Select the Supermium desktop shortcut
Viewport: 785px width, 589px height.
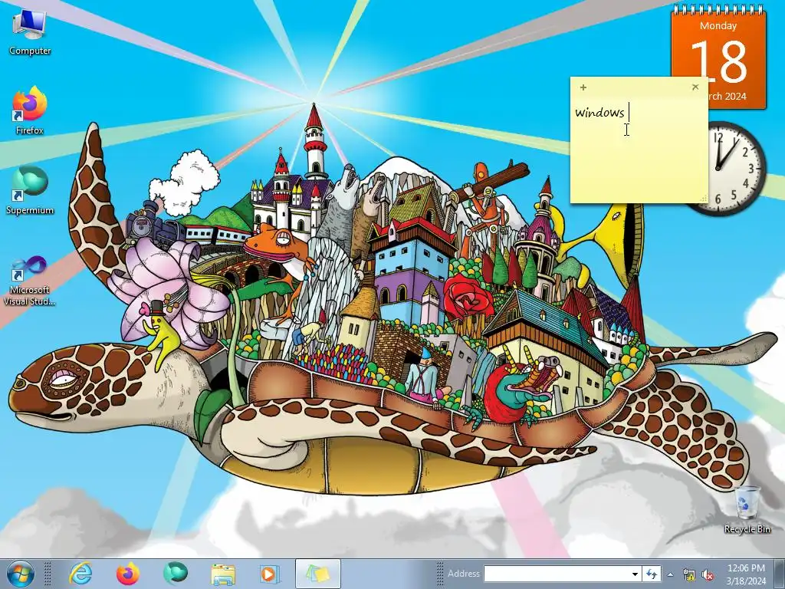[30, 190]
